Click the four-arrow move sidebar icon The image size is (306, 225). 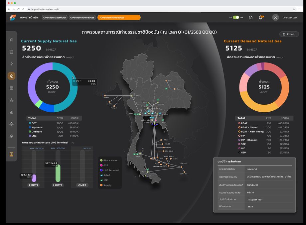tap(12, 124)
